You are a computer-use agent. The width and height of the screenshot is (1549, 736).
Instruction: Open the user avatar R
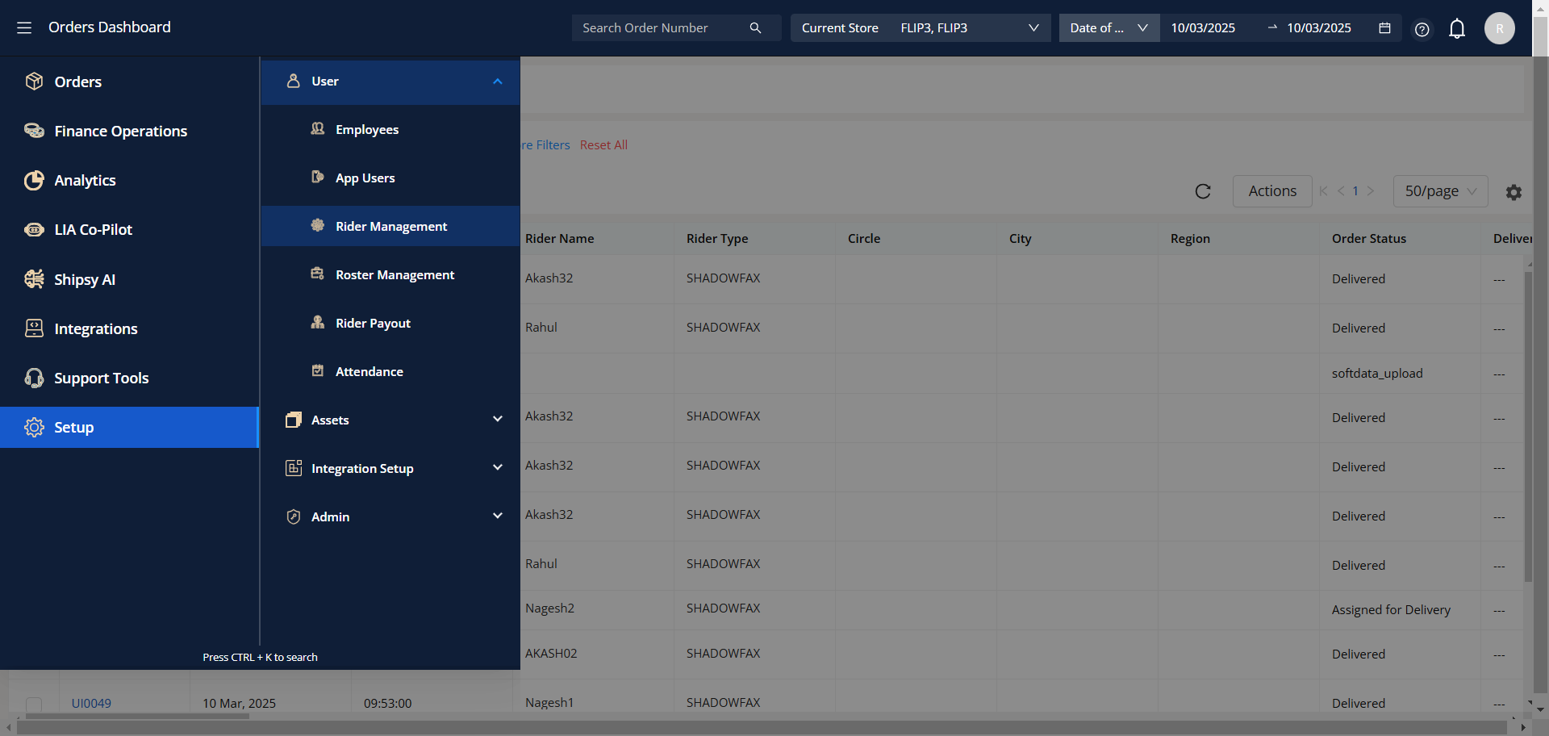click(1500, 28)
